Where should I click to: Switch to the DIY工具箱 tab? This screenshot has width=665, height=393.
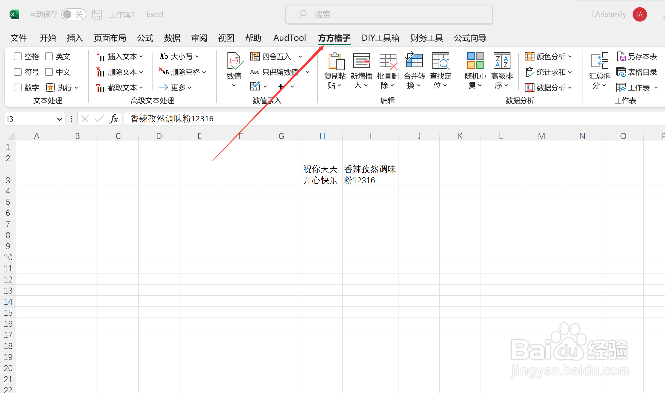381,38
